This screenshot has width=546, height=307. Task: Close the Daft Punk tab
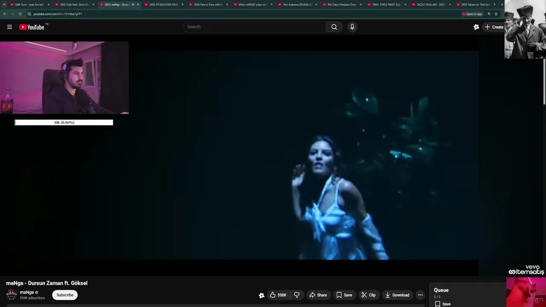[x=49, y=4]
